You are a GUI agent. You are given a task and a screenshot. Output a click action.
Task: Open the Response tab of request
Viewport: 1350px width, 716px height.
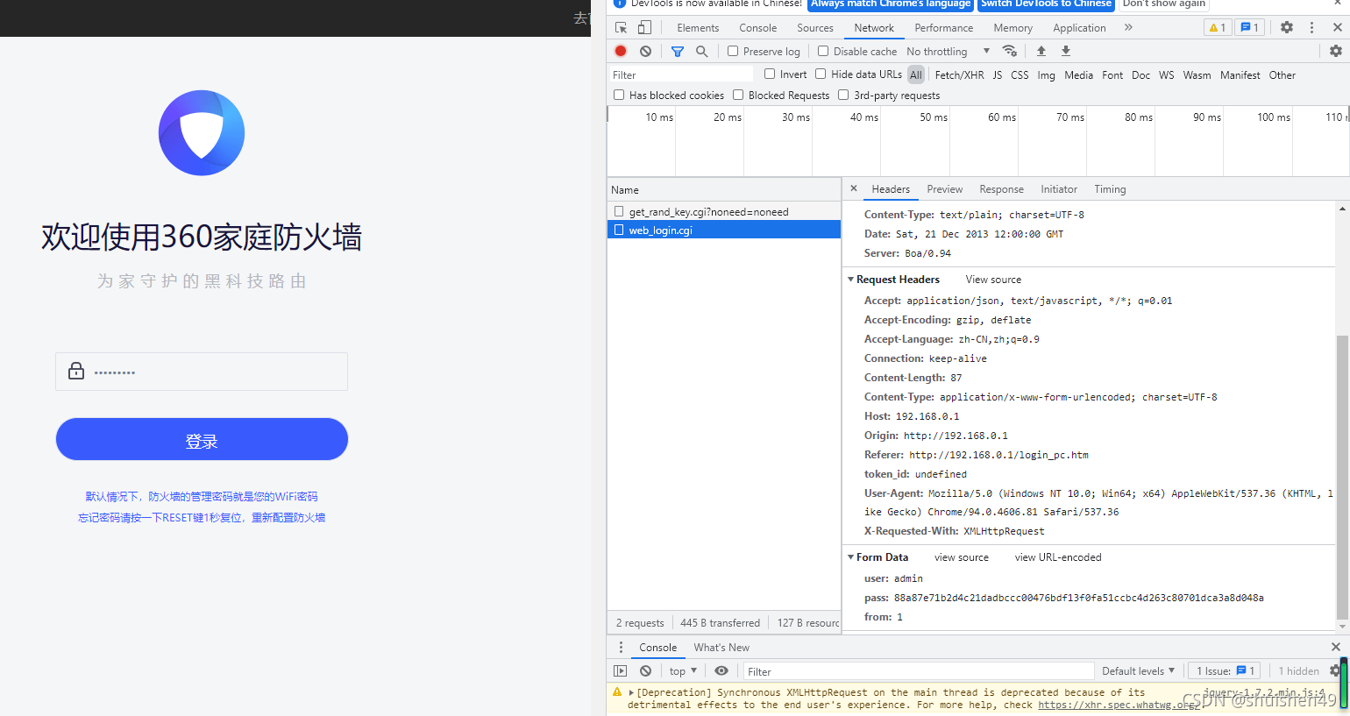(x=1001, y=189)
